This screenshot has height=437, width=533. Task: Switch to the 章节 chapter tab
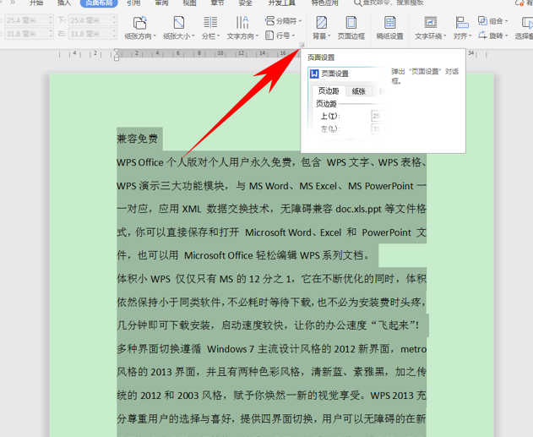(217, 3)
